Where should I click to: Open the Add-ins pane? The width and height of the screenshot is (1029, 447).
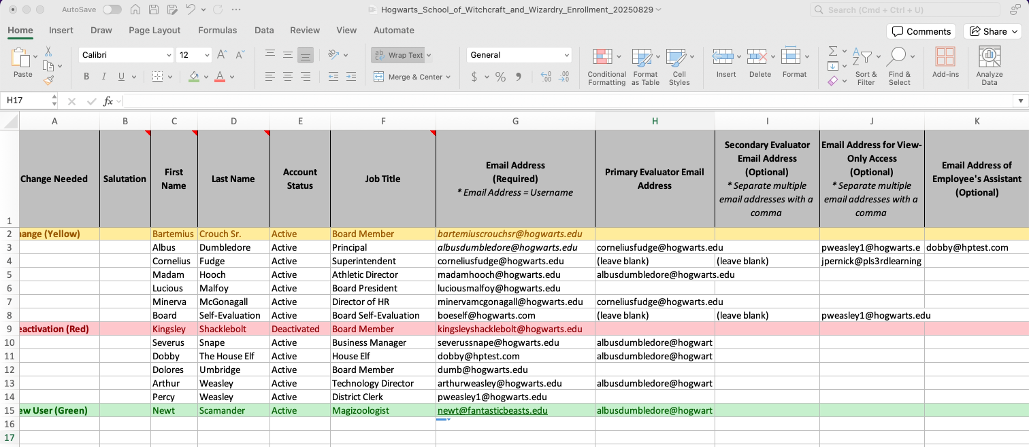click(945, 62)
